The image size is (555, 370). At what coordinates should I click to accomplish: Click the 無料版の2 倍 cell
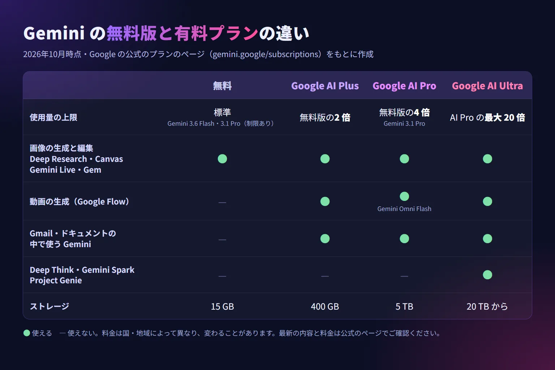point(325,117)
